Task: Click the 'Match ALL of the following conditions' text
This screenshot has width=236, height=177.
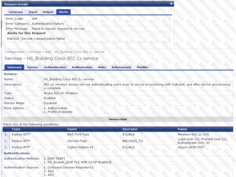Action: 31,124
